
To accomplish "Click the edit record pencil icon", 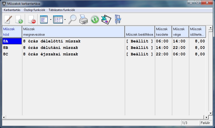I will coord(8,19).
